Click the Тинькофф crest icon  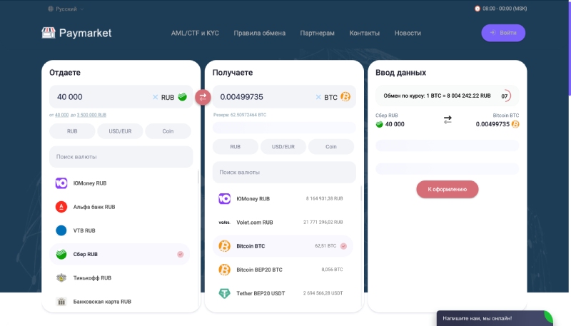[61, 277]
